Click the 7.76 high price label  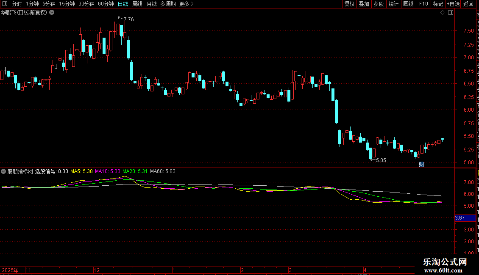pyautogui.click(x=128, y=19)
